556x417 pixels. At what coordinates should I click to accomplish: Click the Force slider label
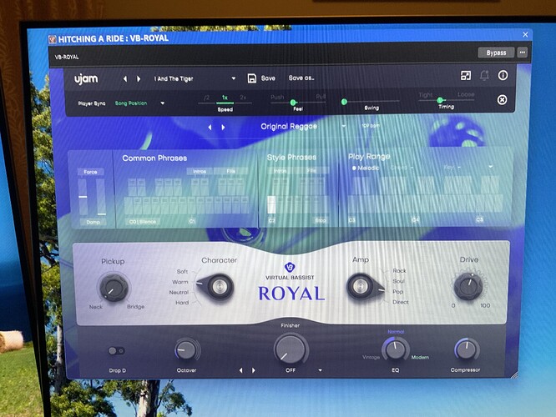point(90,172)
